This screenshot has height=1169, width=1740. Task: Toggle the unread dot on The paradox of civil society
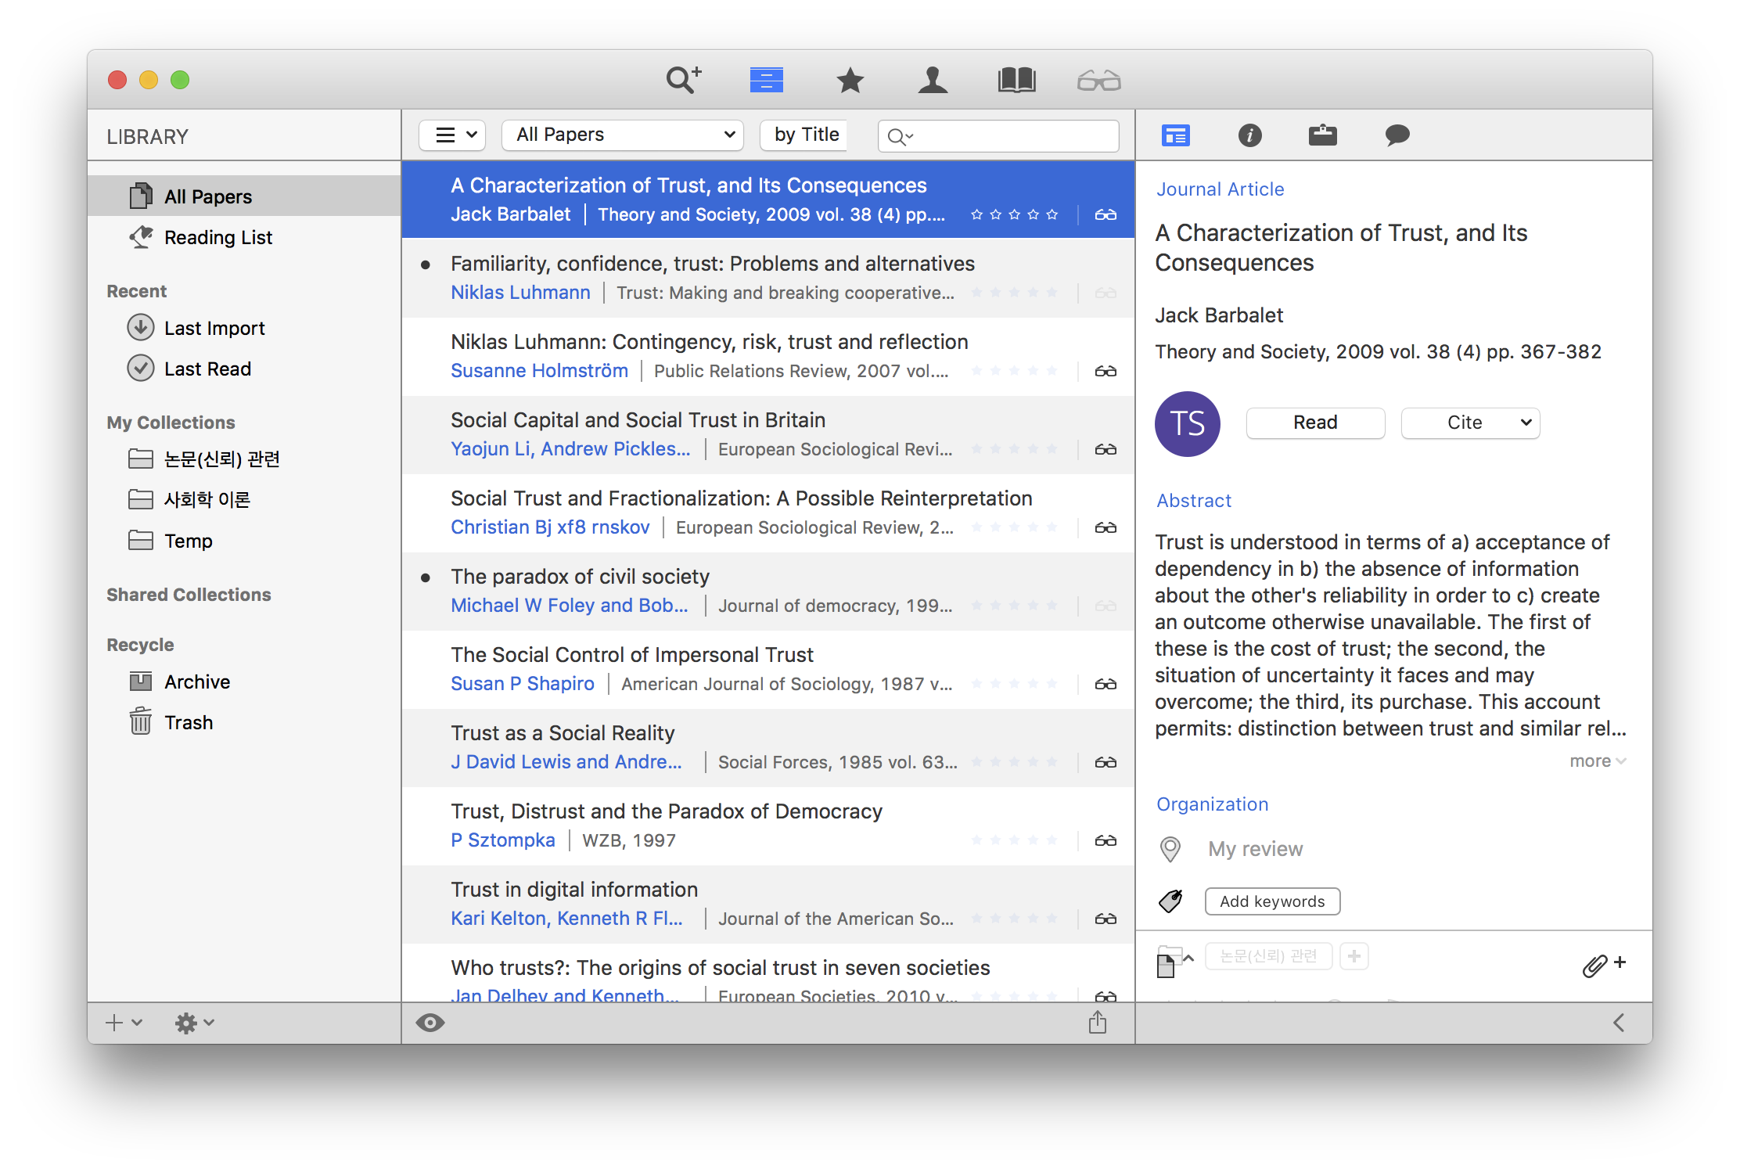click(x=426, y=577)
